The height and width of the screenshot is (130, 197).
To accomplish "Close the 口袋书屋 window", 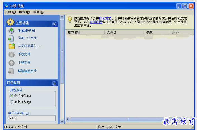I will coord(191,6).
